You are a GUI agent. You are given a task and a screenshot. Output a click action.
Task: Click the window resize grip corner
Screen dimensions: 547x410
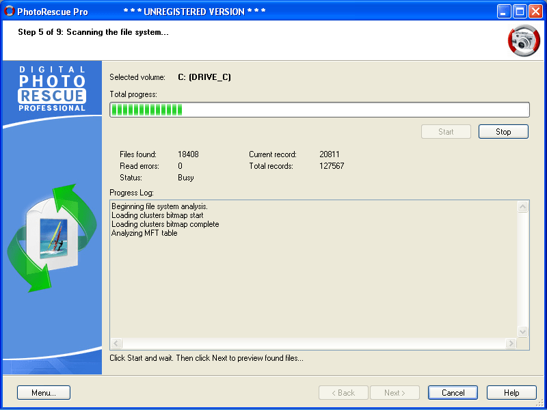click(x=541, y=404)
